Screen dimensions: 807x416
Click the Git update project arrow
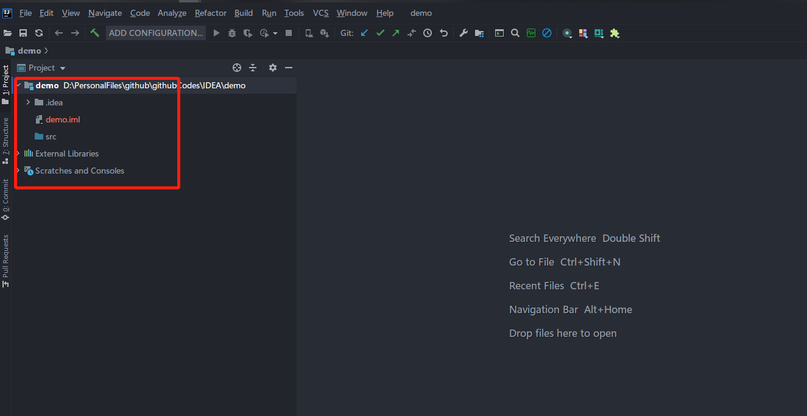tap(364, 33)
